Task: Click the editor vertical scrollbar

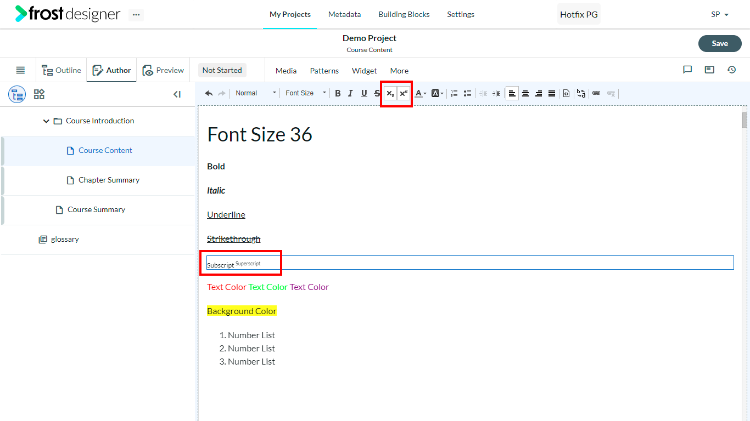Action: [745, 120]
